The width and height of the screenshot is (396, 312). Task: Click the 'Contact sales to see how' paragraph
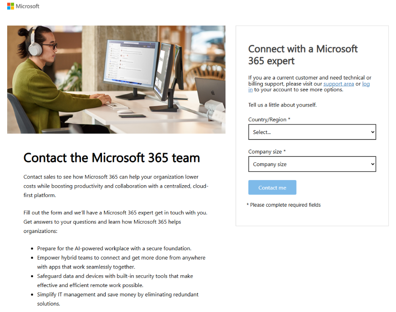(x=116, y=186)
